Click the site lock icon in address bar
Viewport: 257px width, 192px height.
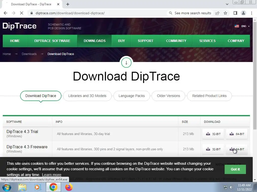(32, 13)
